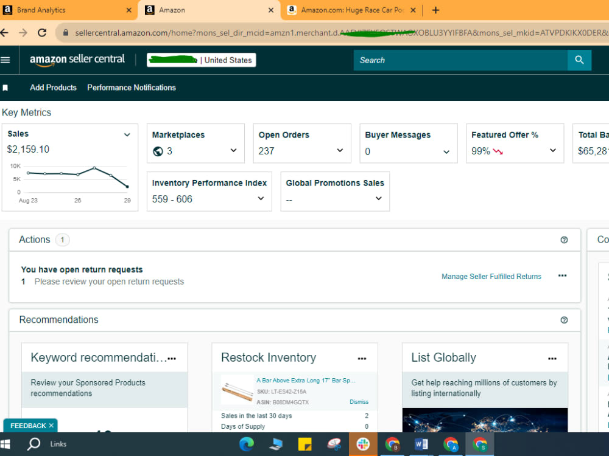
Task: Click 'You have open return requests' heading
Action: 82,269
